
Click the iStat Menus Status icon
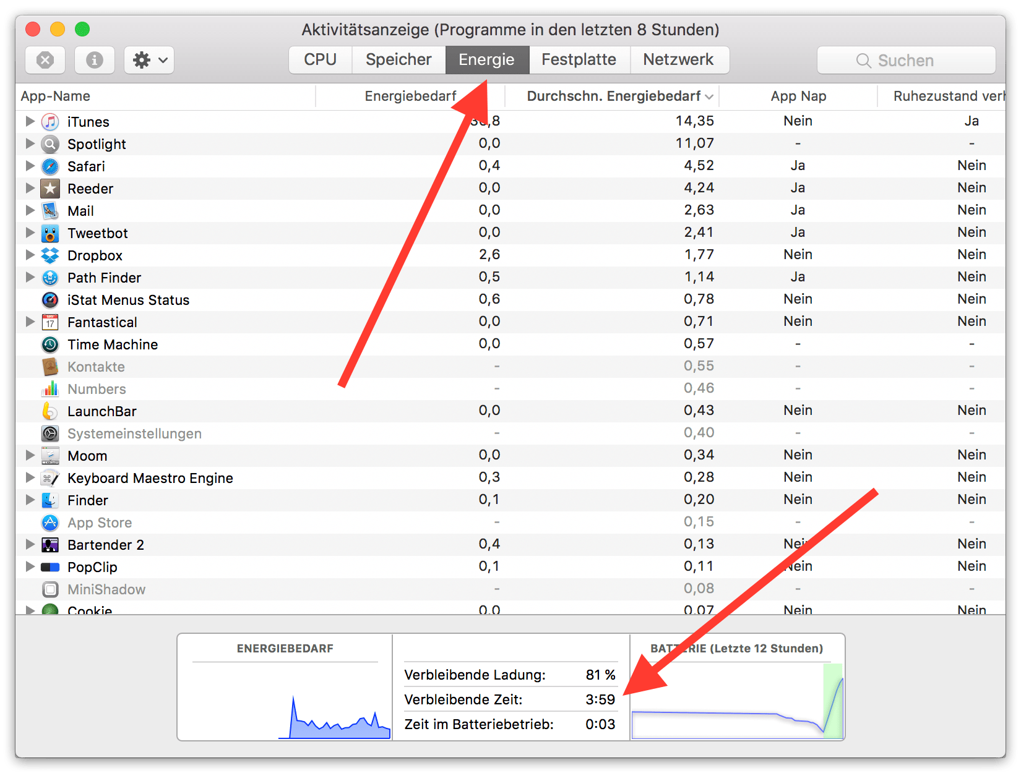[50, 300]
